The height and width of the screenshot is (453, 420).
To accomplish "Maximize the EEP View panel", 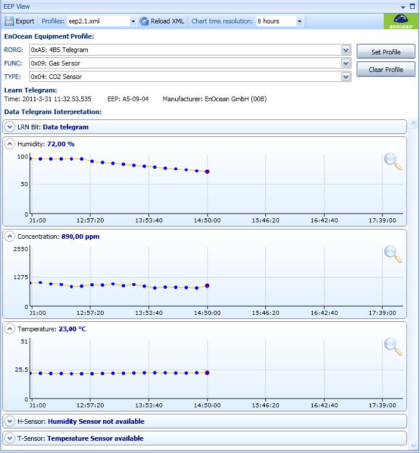I will 412,6.
